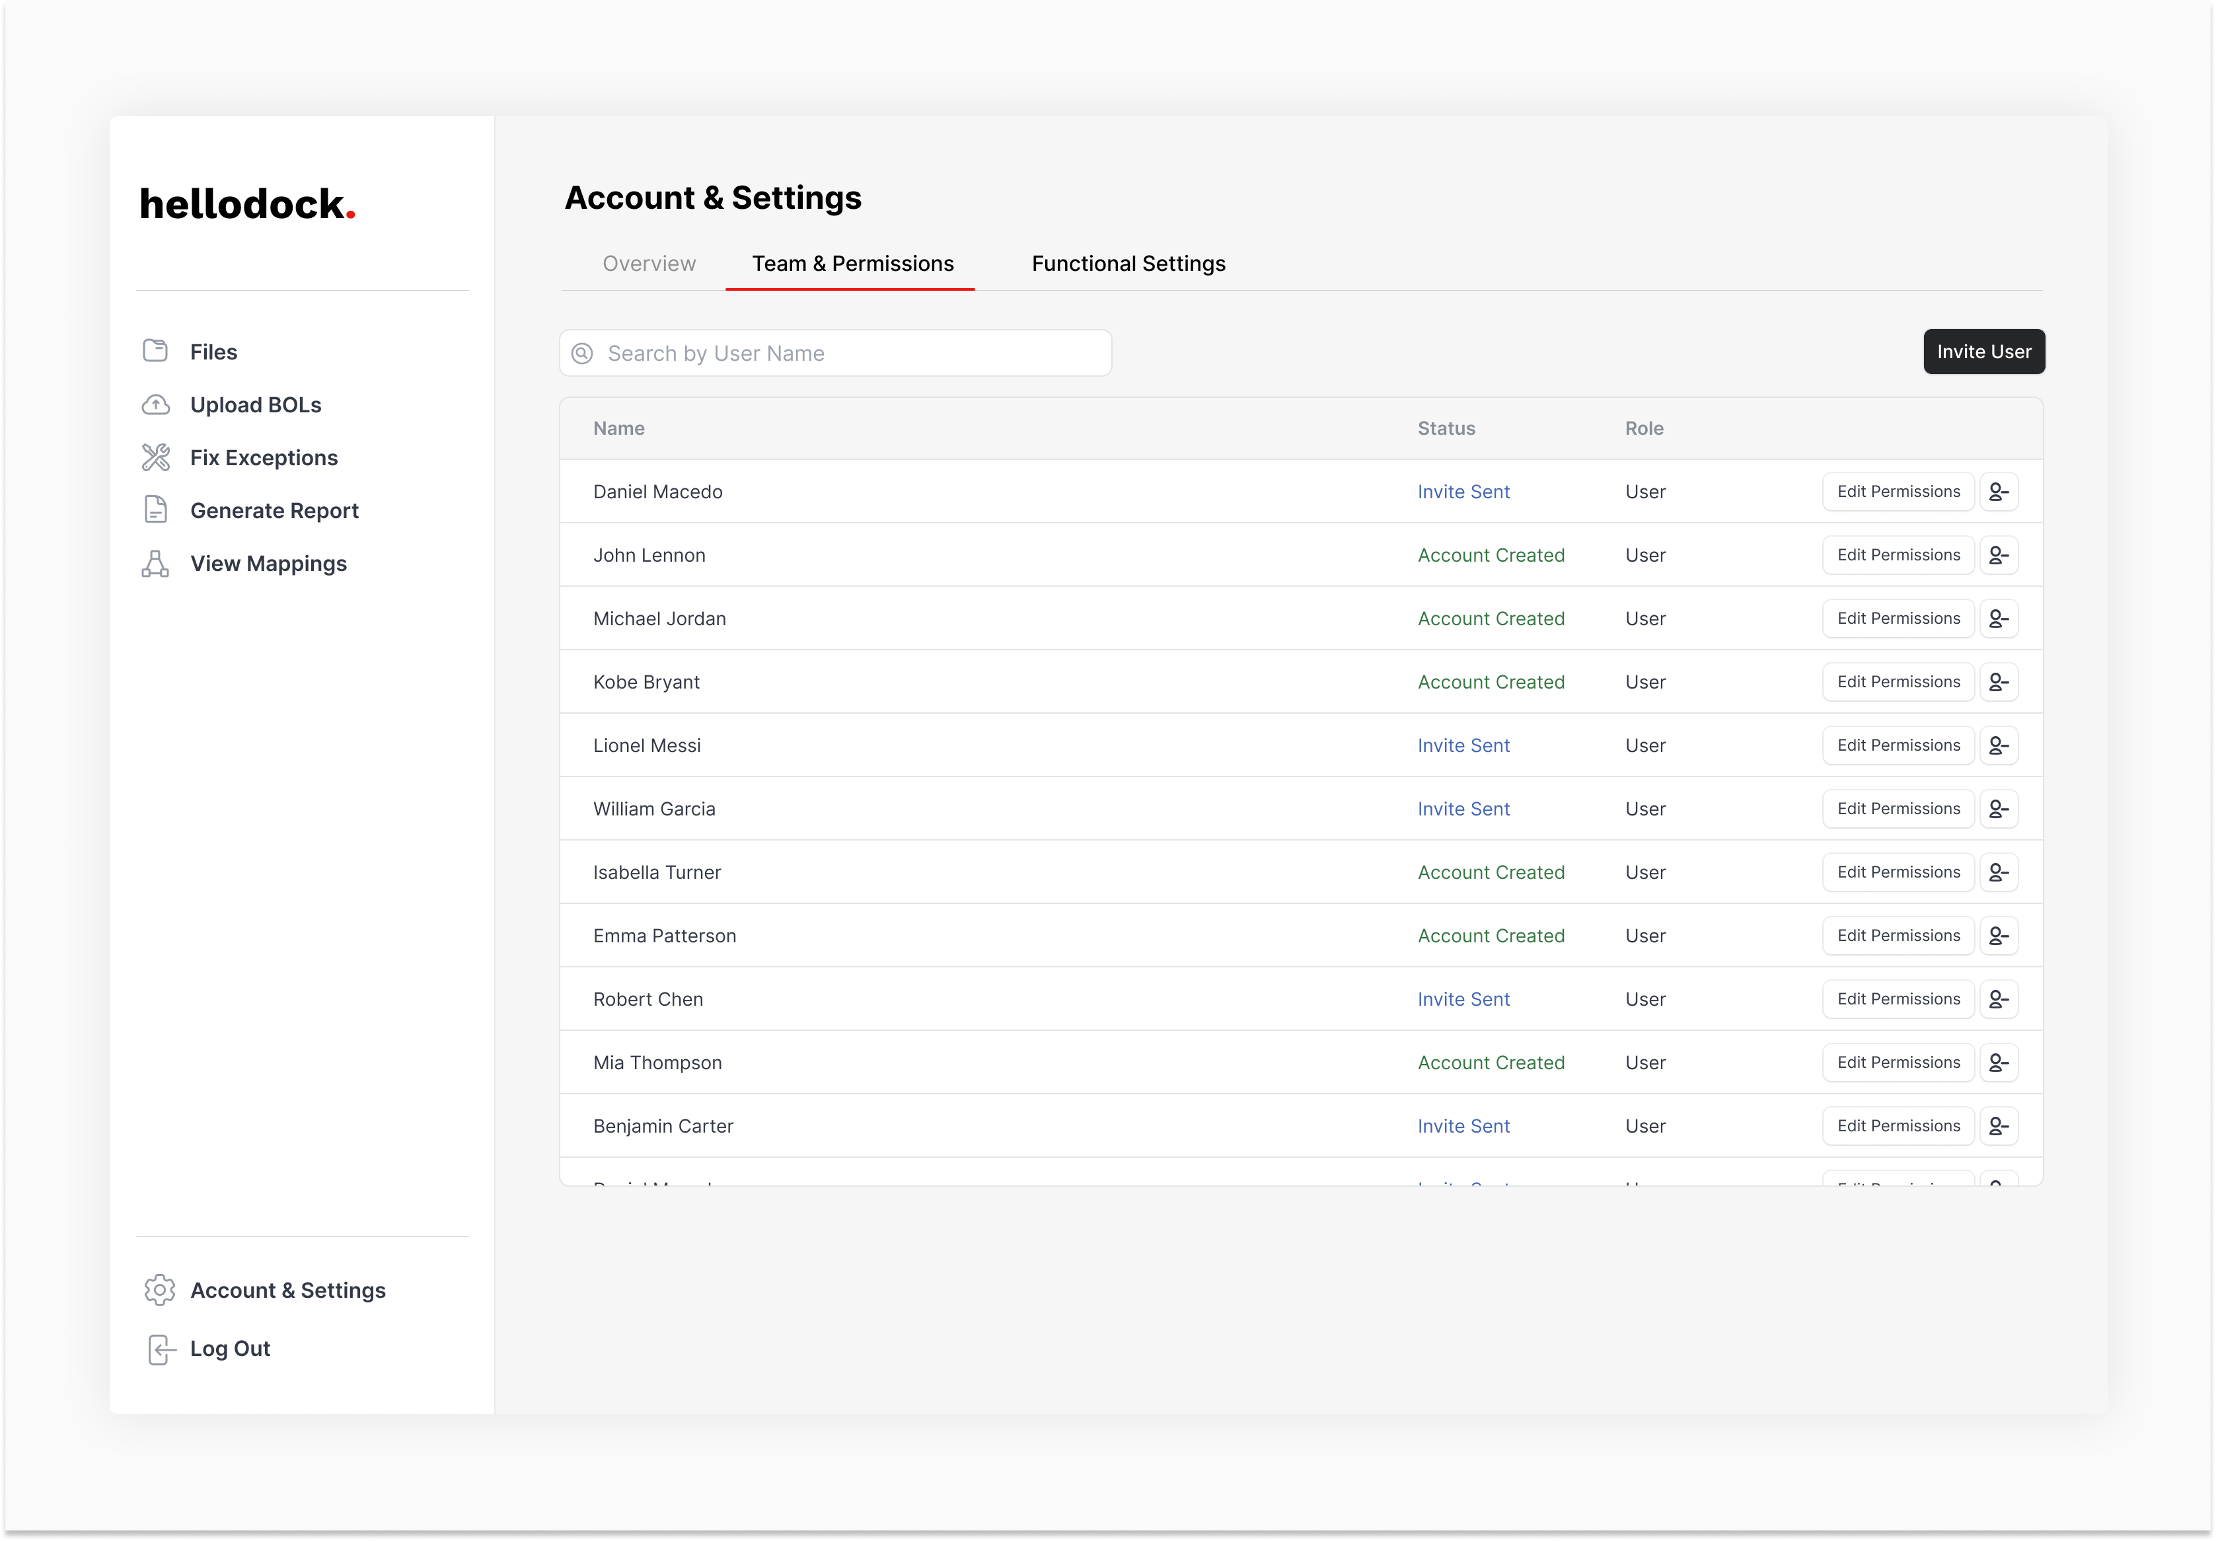Remove user Isabella Turner via icon
The height and width of the screenshot is (1541, 2216).
pyautogui.click(x=1999, y=872)
